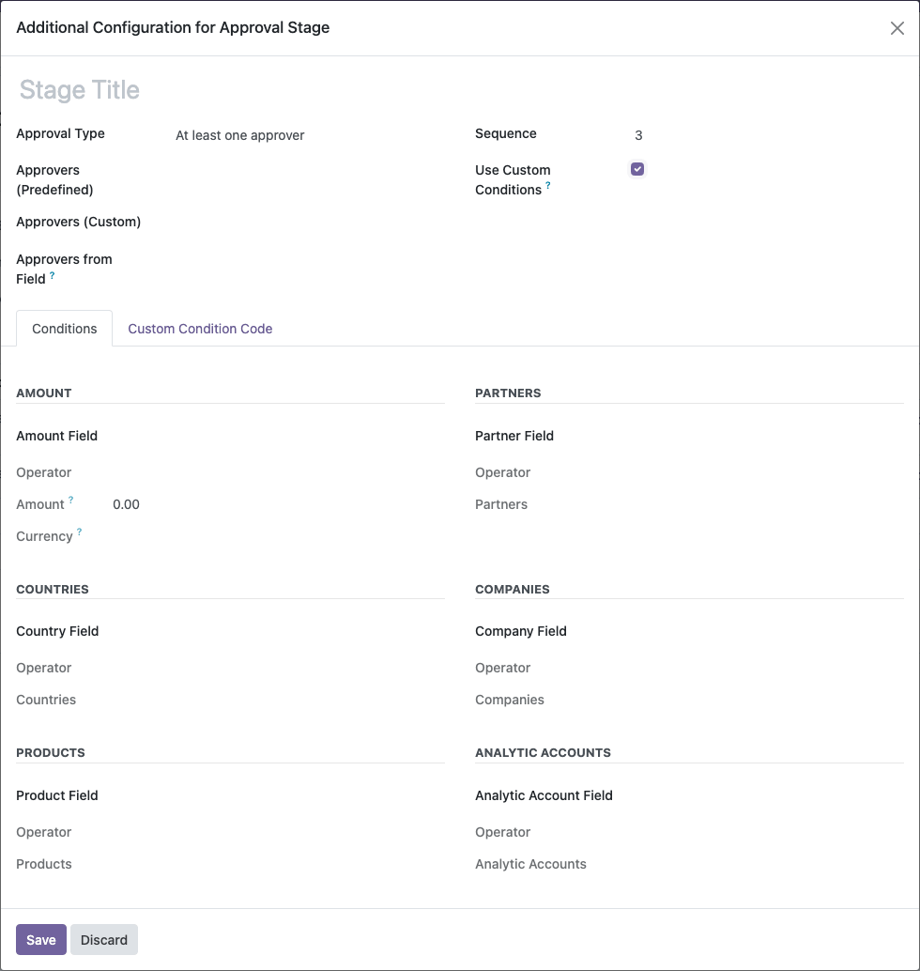
Task: Click the AMOUNT section heading
Action: (44, 393)
